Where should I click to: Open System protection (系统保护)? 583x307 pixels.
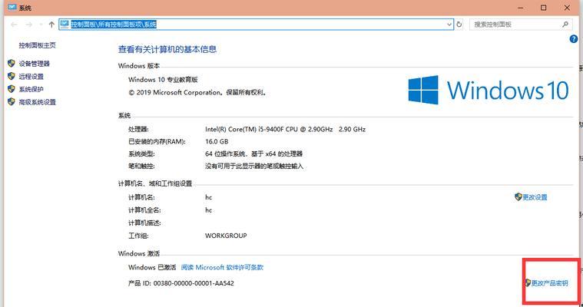tap(31, 89)
